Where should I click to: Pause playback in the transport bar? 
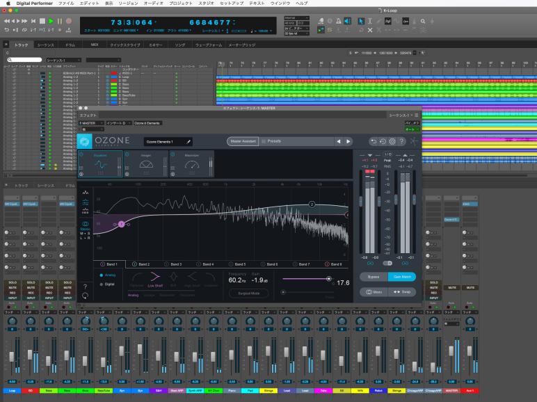pyautogui.click(x=60, y=21)
